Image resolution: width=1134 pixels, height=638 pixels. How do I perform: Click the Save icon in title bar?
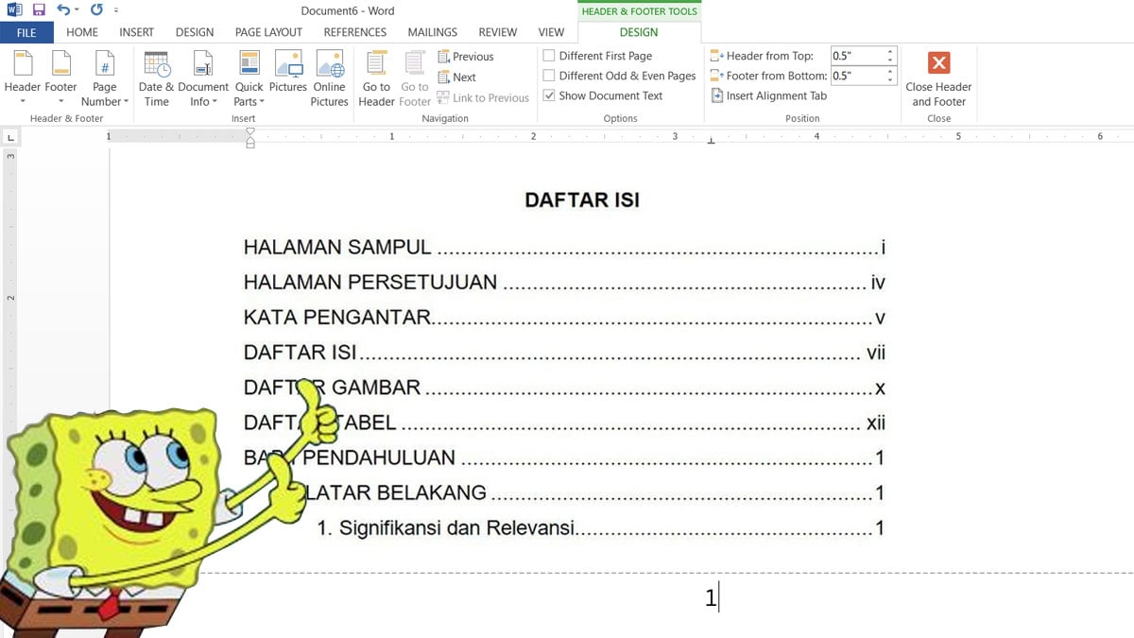(39, 10)
